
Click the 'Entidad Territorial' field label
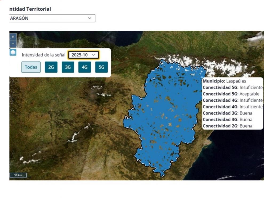pyautogui.click(x=30, y=9)
